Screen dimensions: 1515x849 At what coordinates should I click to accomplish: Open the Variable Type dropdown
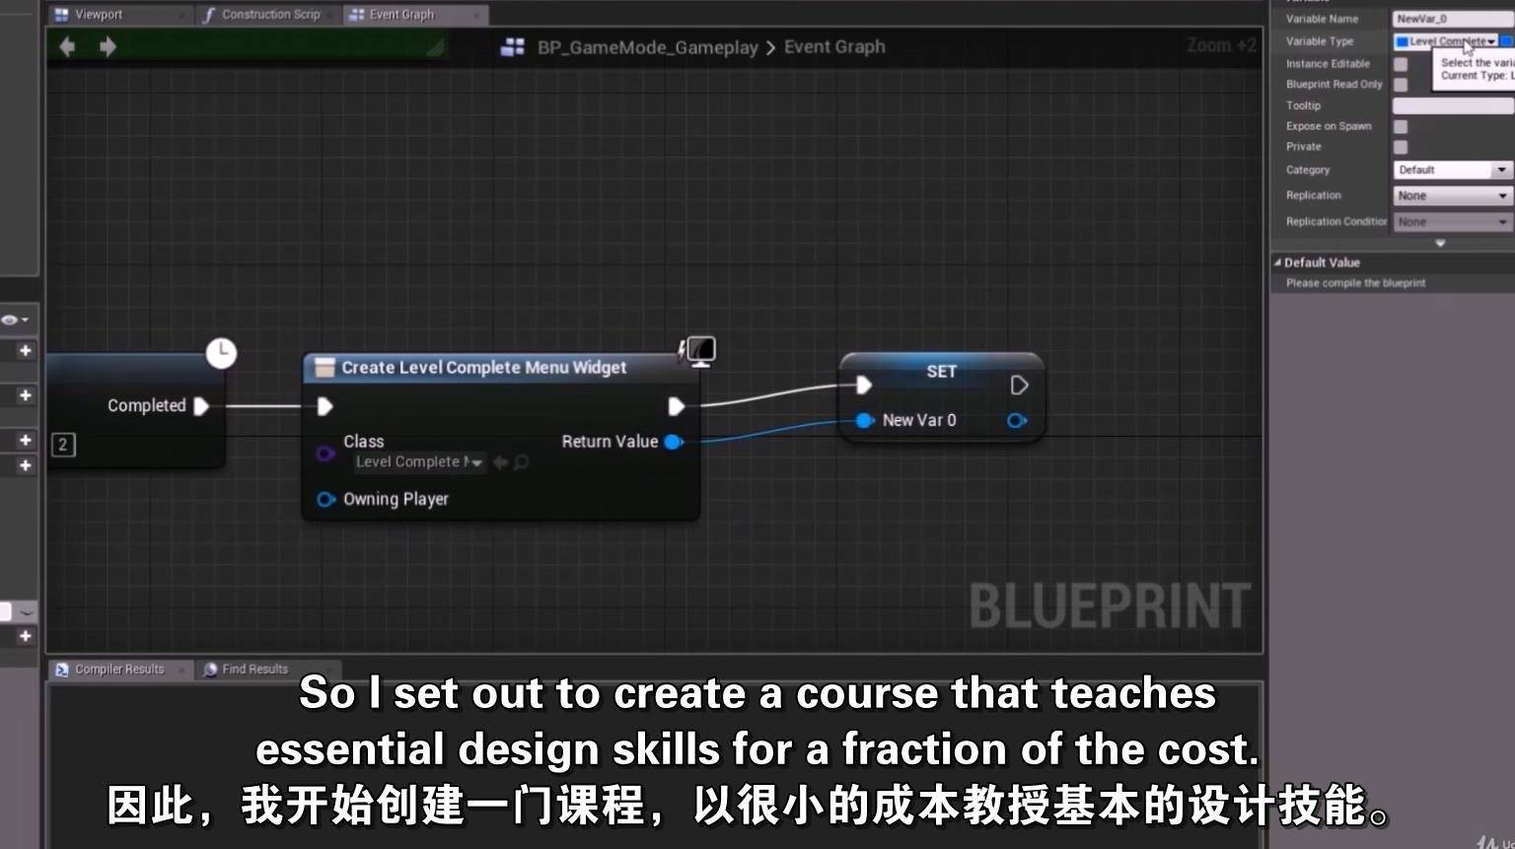(1445, 41)
